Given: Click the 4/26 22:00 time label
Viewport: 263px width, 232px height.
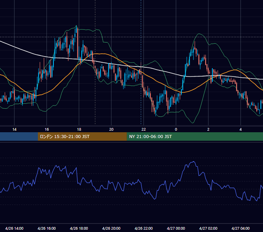Looking at the screenshot, I should coord(143,228).
